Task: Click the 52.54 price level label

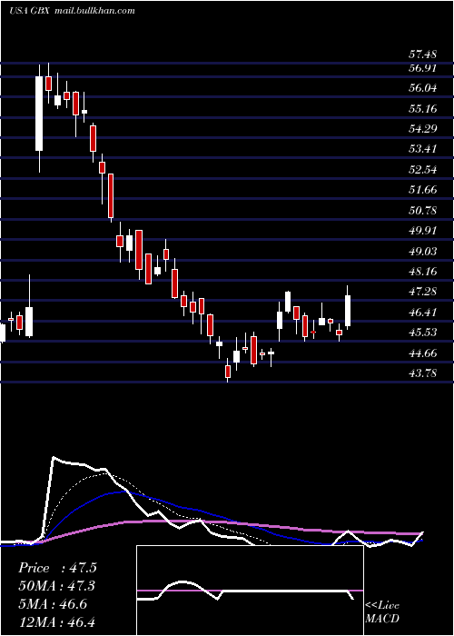Action: point(422,169)
